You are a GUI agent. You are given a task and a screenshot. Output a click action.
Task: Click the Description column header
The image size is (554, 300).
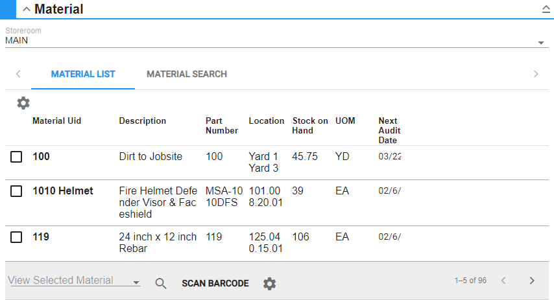click(x=143, y=121)
